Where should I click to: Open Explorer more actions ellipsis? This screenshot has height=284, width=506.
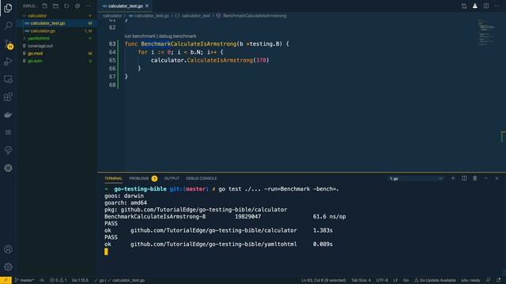tap(89, 6)
